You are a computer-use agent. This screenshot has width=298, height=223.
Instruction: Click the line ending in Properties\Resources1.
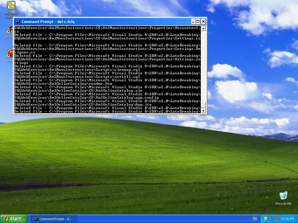point(107,28)
